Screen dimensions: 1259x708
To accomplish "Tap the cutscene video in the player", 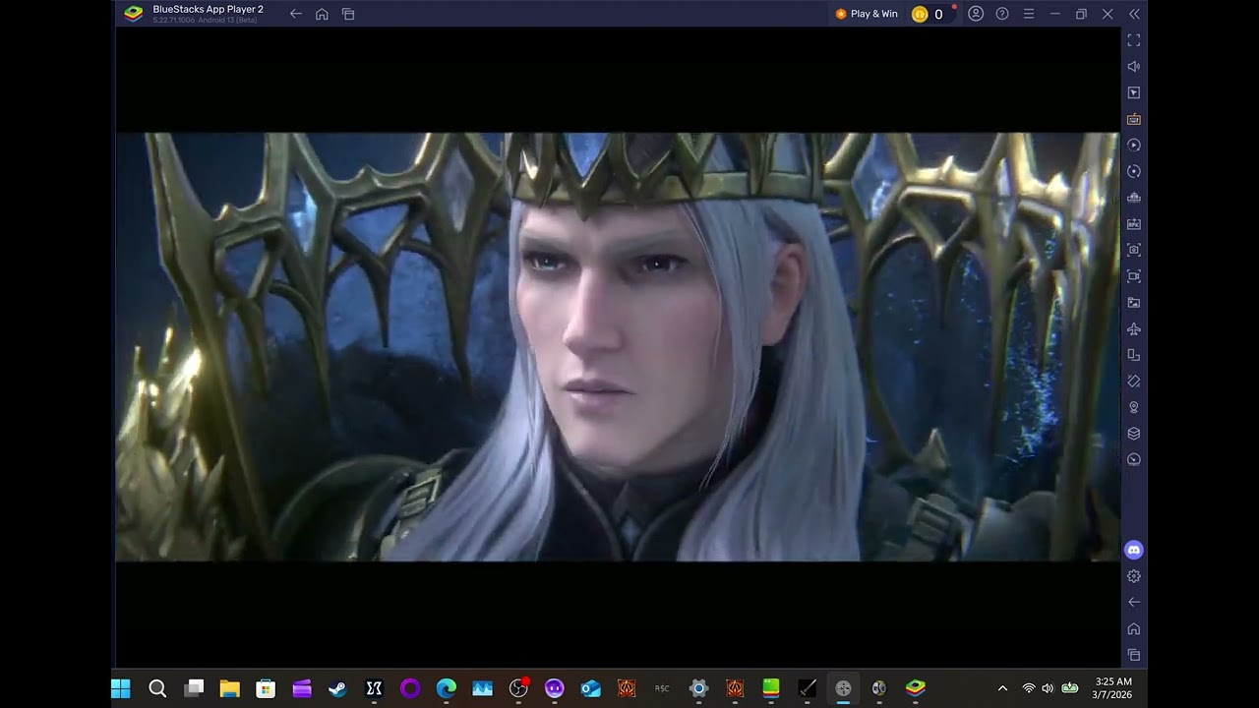I will [x=618, y=347].
